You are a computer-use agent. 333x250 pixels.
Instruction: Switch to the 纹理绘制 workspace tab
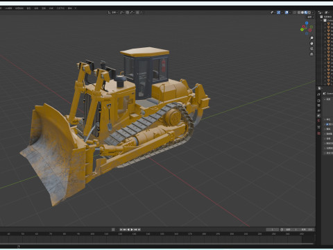click(x=19, y=8)
